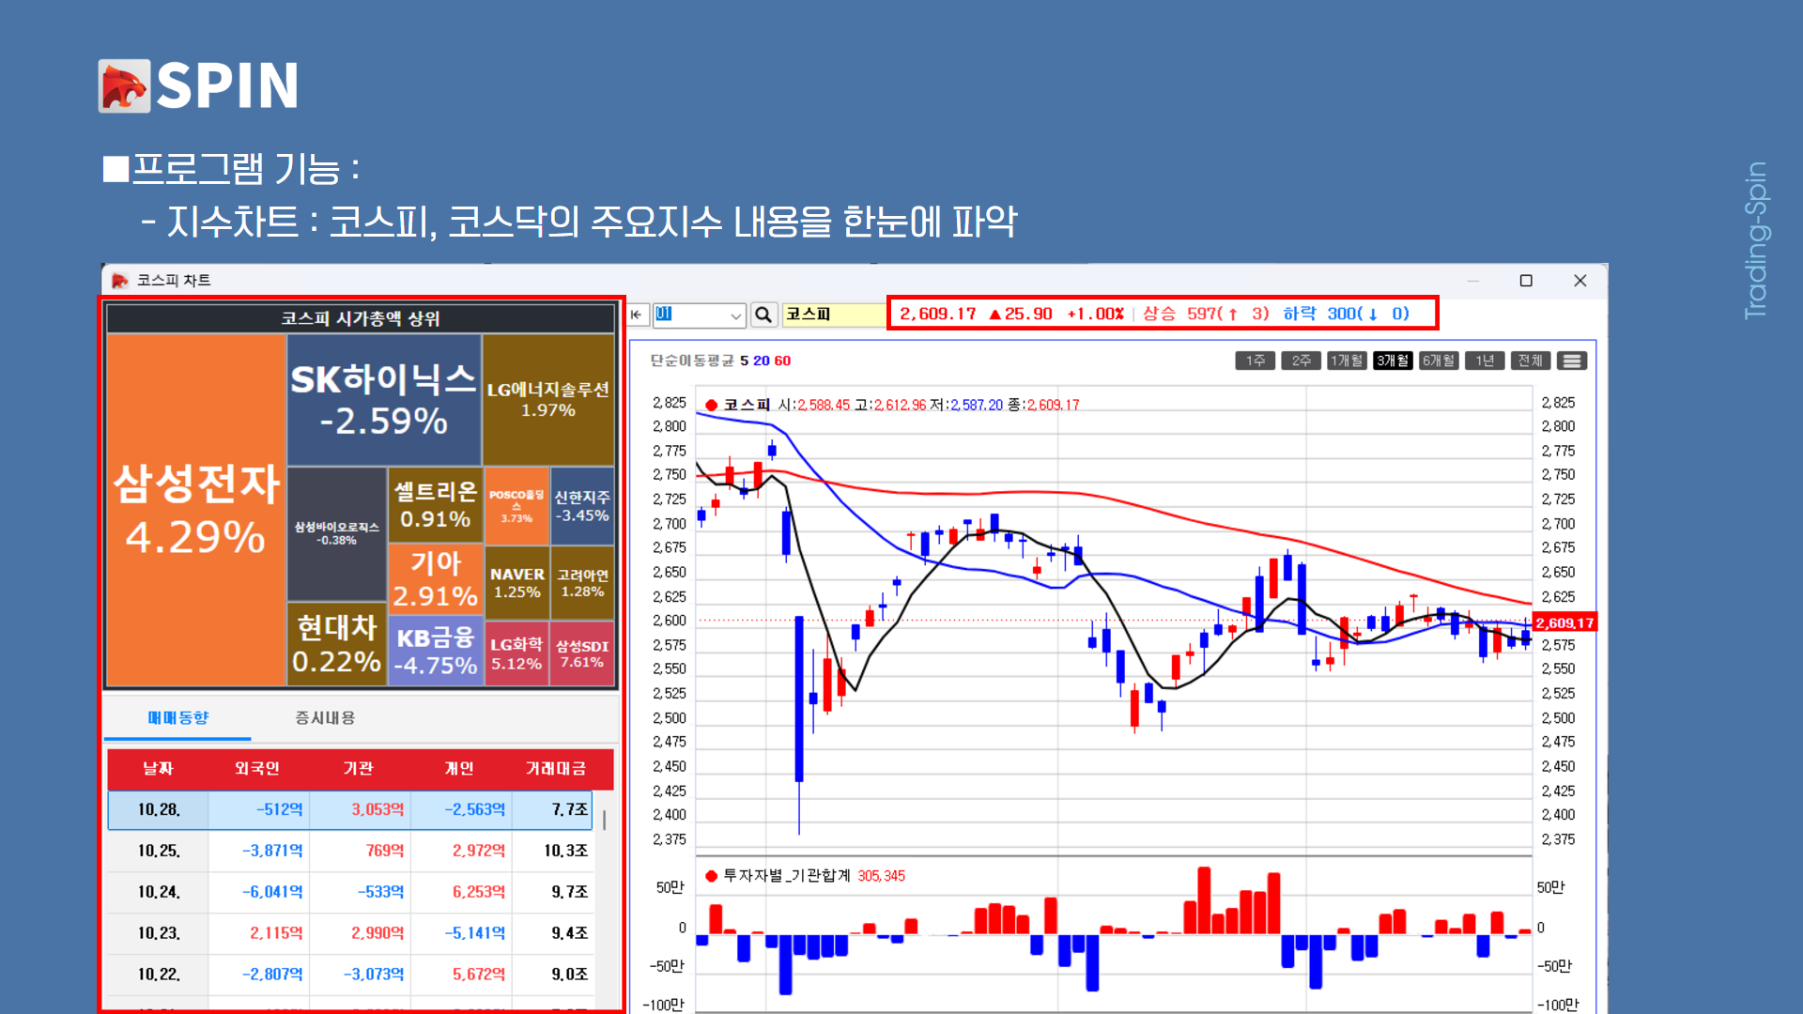
Task: Select the 1개월 period button
Action: pos(1347,361)
